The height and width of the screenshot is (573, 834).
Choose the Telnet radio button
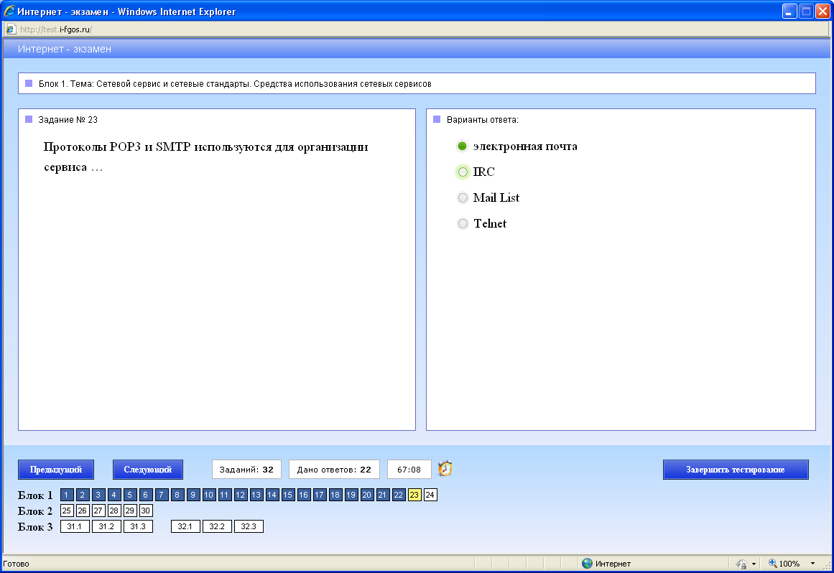tap(463, 224)
